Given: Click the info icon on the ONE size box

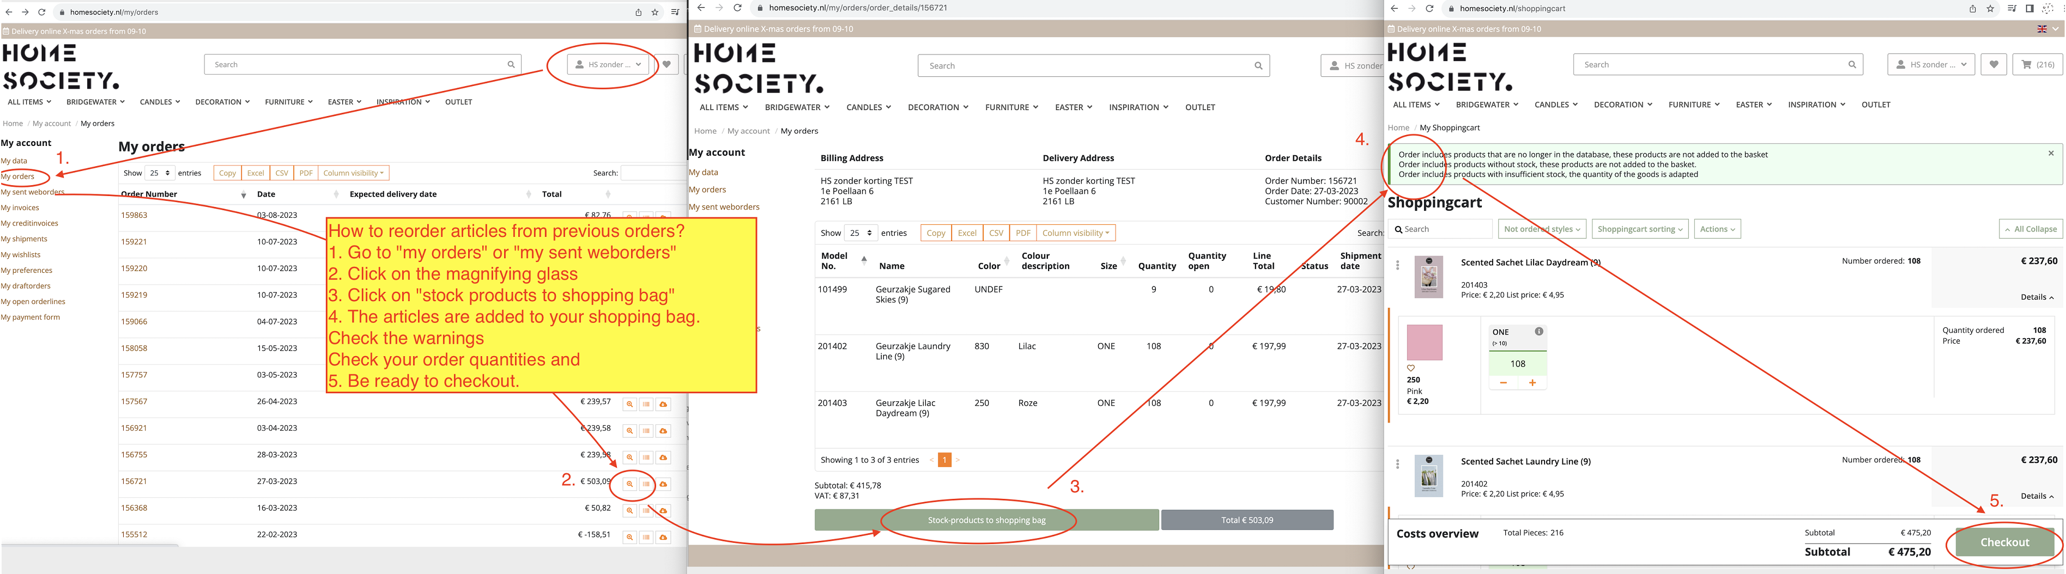Looking at the screenshot, I should [x=1538, y=332].
